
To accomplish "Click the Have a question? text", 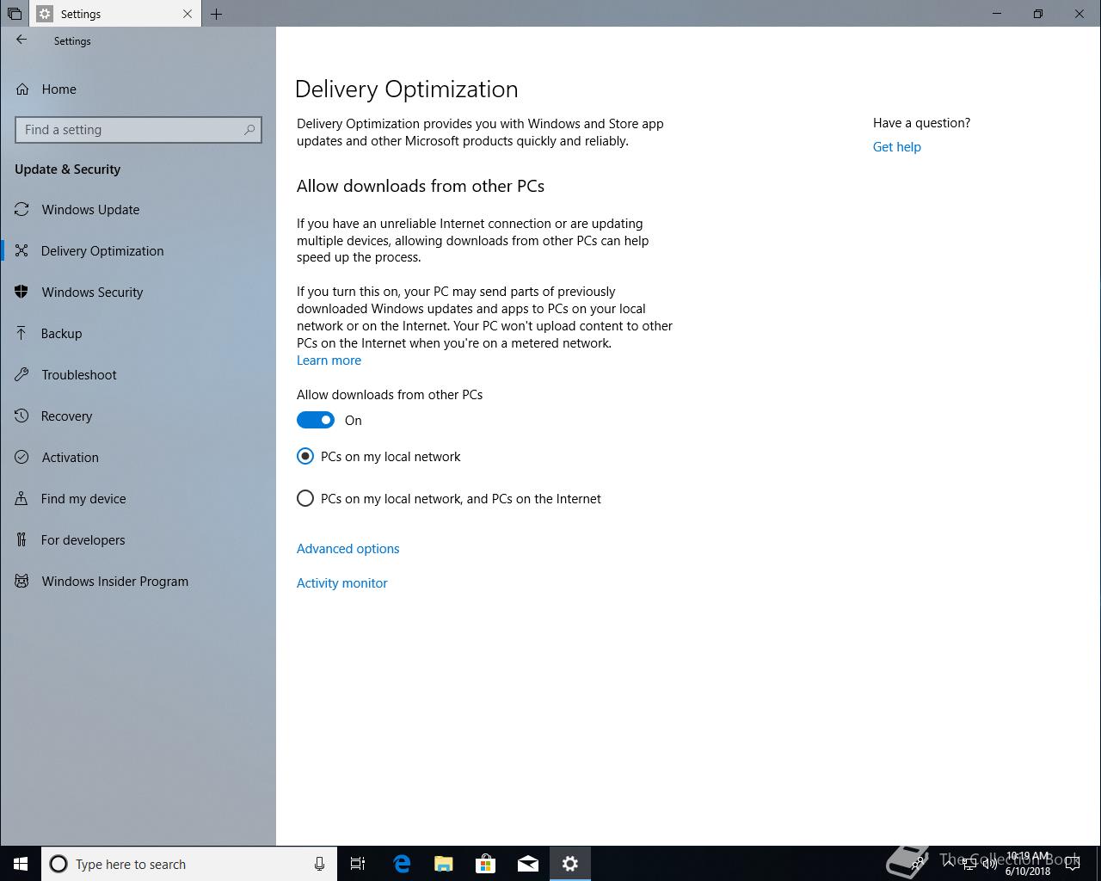I will point(922,123).
